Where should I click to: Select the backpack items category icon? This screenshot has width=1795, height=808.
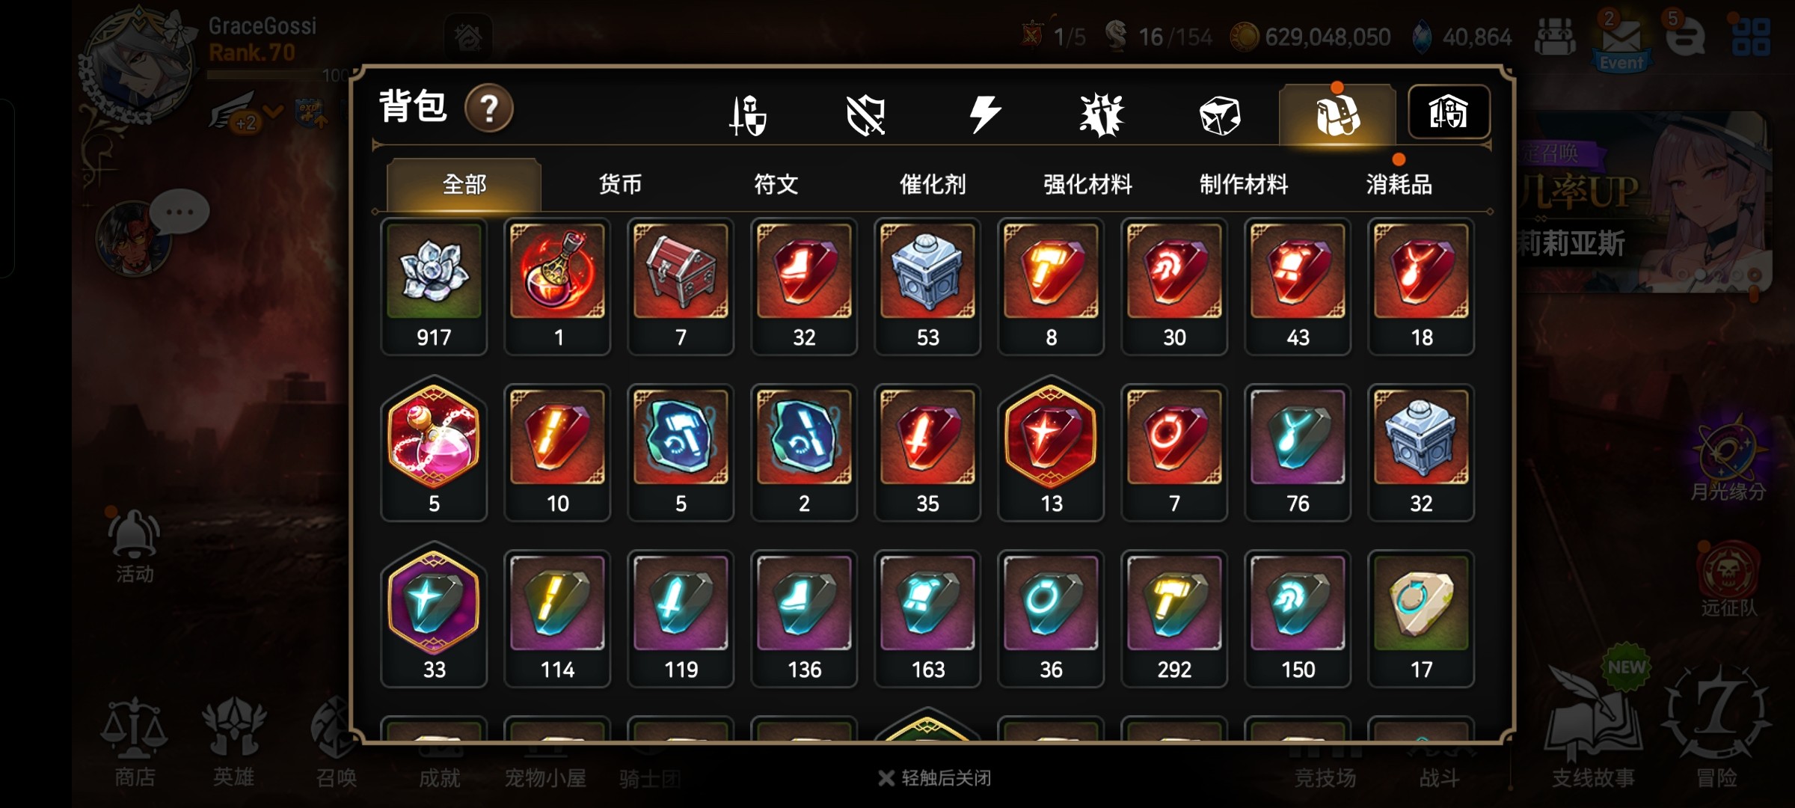click(1337, 115)
